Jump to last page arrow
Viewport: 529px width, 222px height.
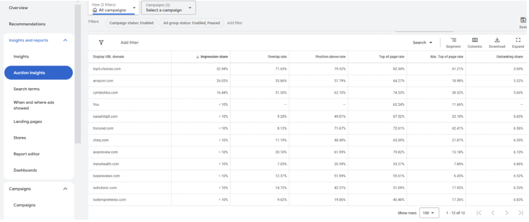[520, 213]
